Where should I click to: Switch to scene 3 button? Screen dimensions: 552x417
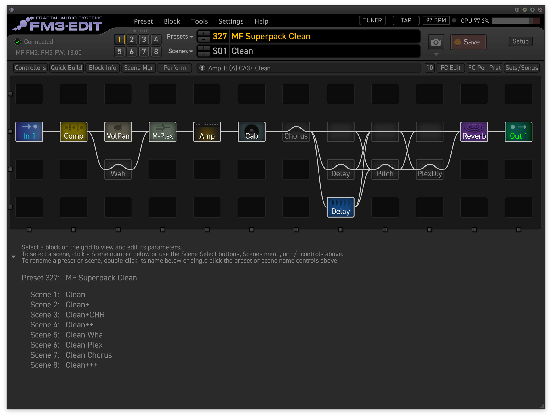[x=144, y=39]
